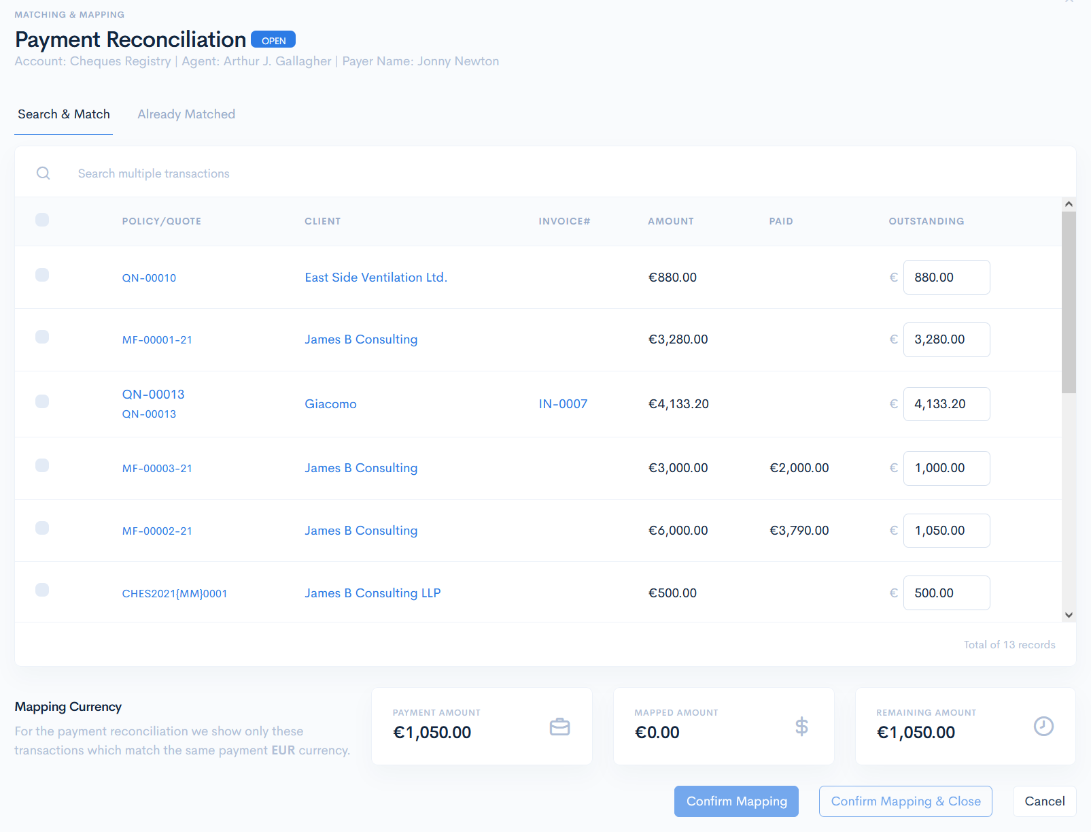Click the scroll up arrow of table
The image size is (1091, 832).
1069,204
